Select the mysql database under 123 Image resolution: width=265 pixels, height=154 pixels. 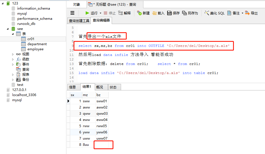[22, 14]
